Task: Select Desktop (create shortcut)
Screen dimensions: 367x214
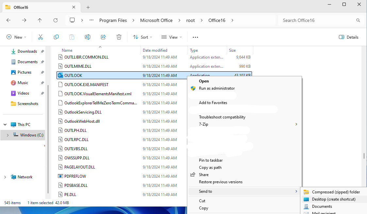Action: [334, 199]
